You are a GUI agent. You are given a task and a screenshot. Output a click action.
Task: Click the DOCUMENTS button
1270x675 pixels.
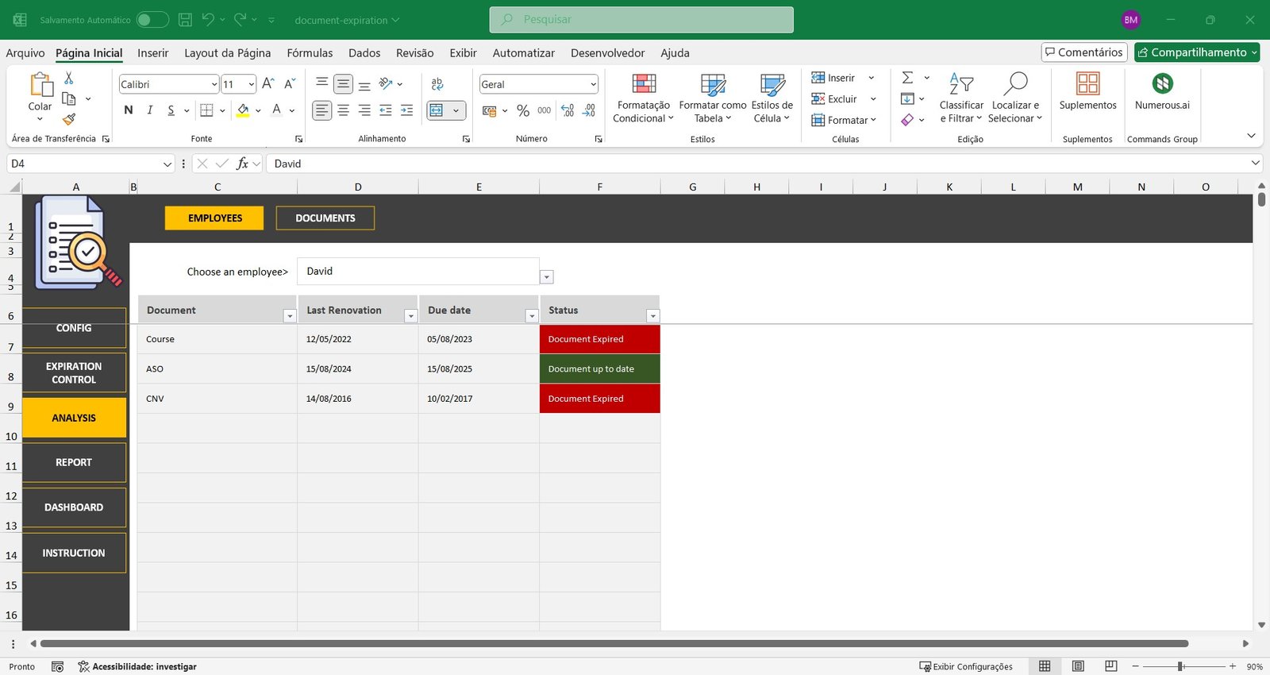click(325, 218)
